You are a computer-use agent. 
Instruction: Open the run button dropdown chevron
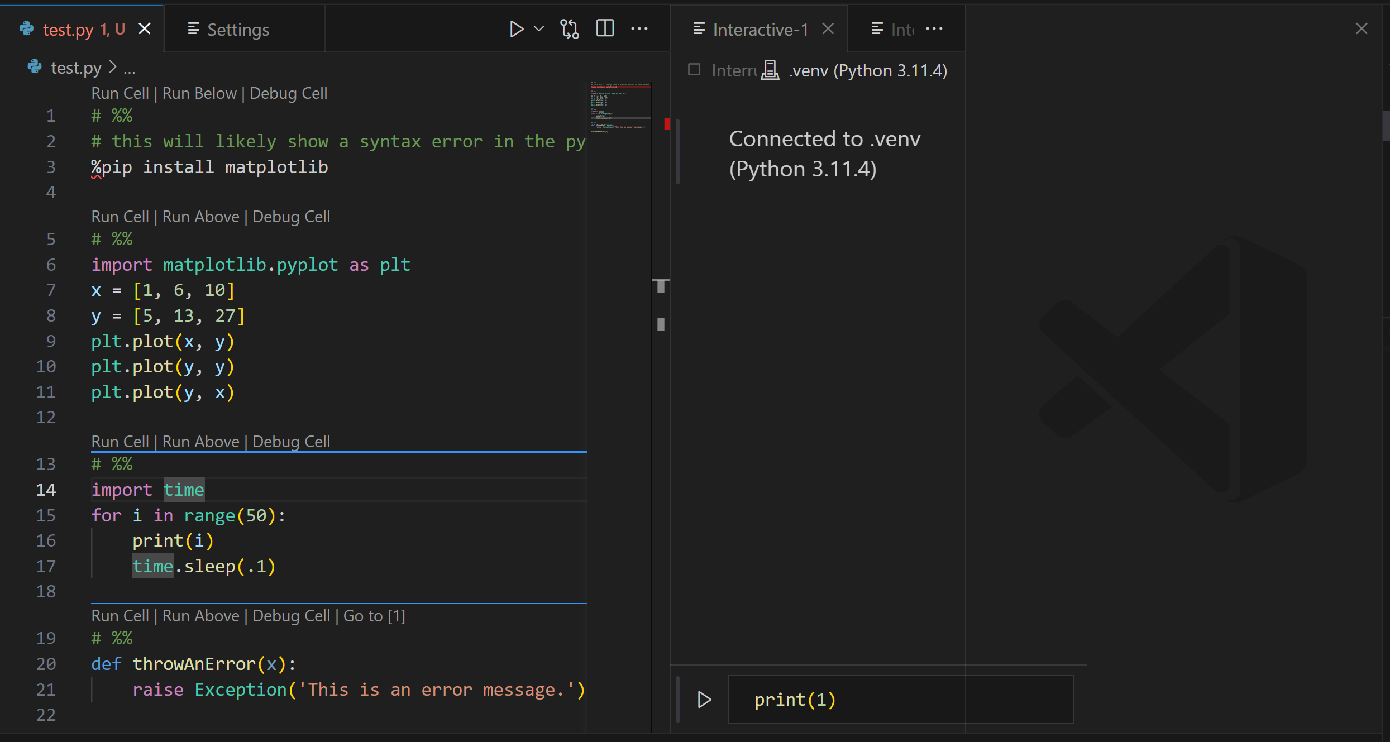coord(538,29)
